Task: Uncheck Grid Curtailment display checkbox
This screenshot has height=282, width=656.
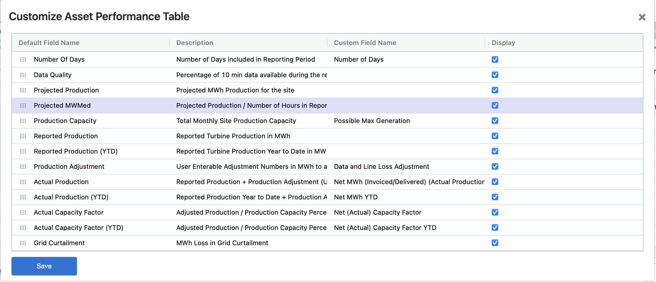Action: (495, 243)
